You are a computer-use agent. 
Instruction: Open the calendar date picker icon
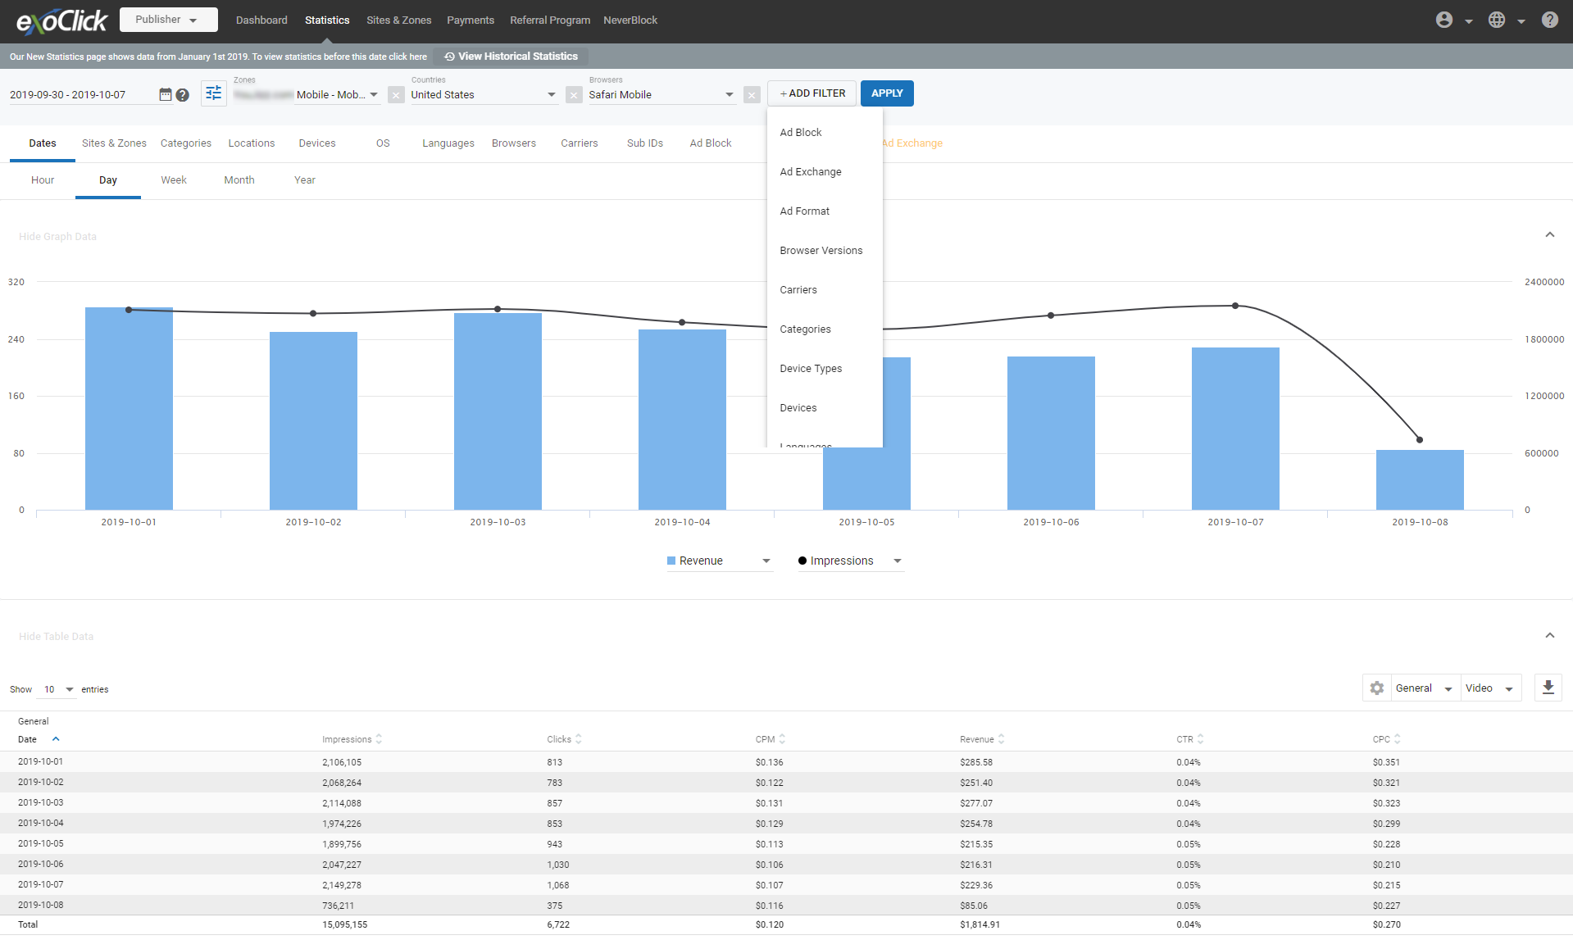[165, 94]
